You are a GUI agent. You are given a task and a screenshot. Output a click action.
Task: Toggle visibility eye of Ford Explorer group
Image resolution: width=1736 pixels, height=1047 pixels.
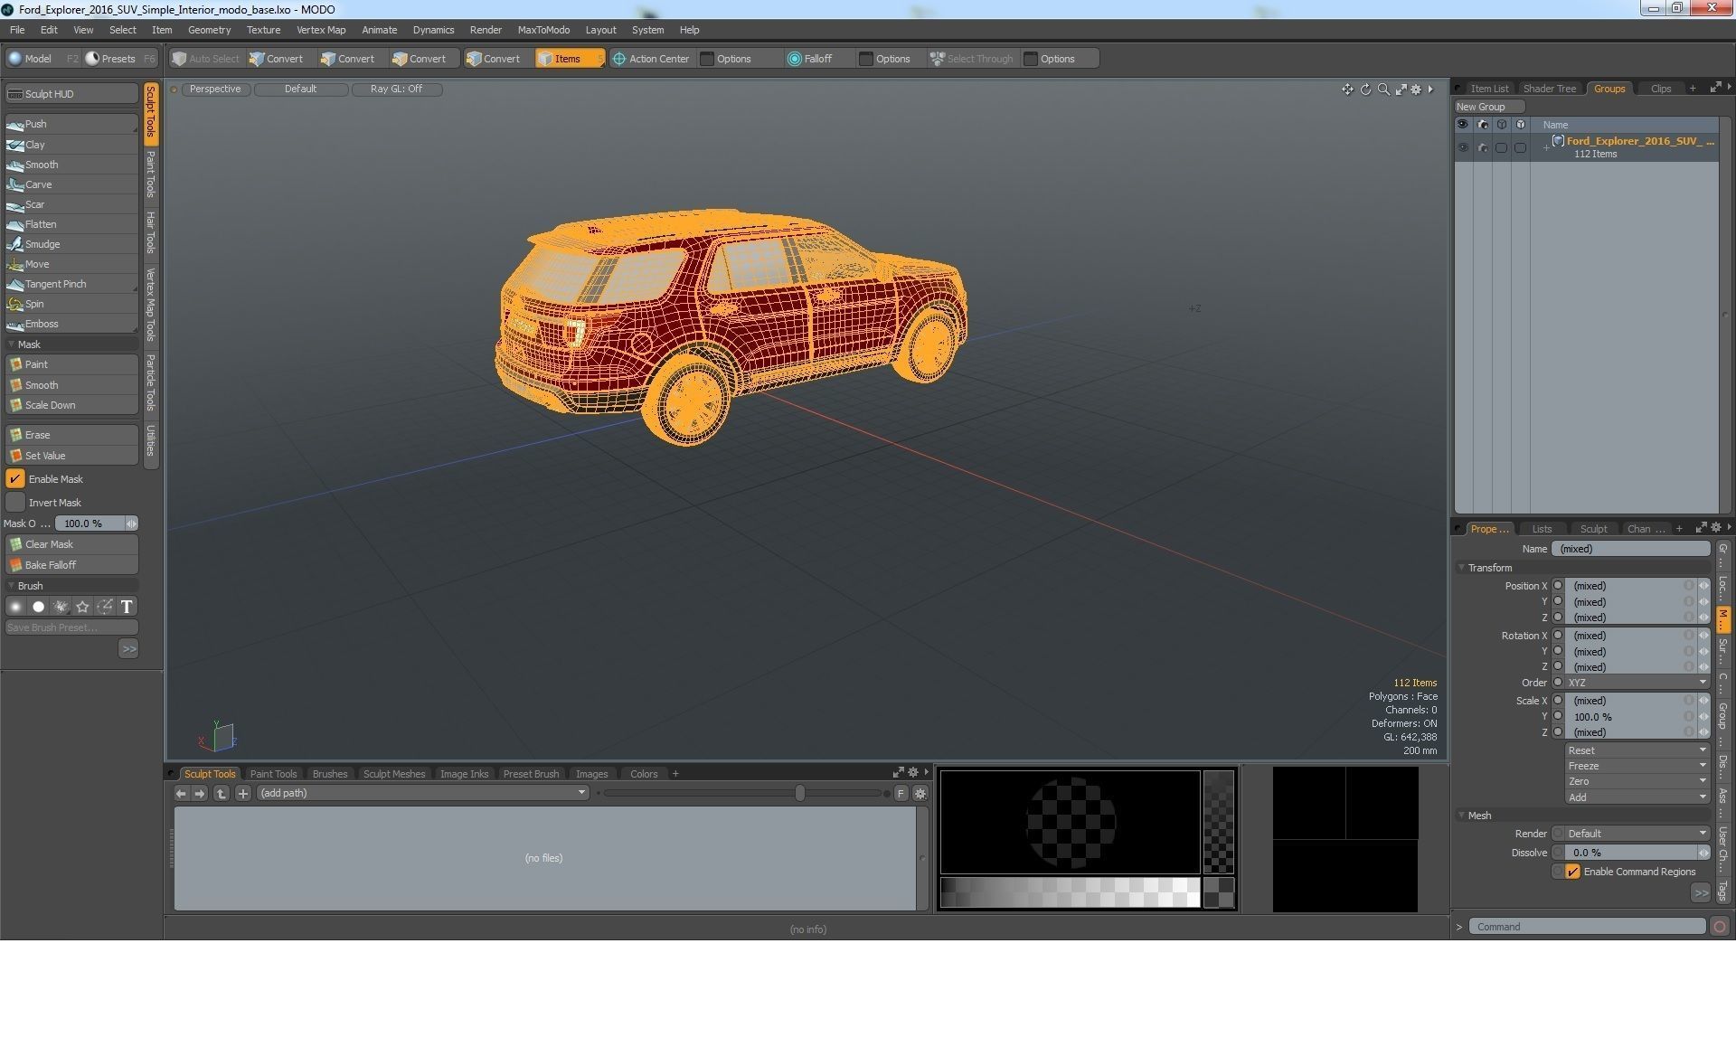tap(1463, 147)
